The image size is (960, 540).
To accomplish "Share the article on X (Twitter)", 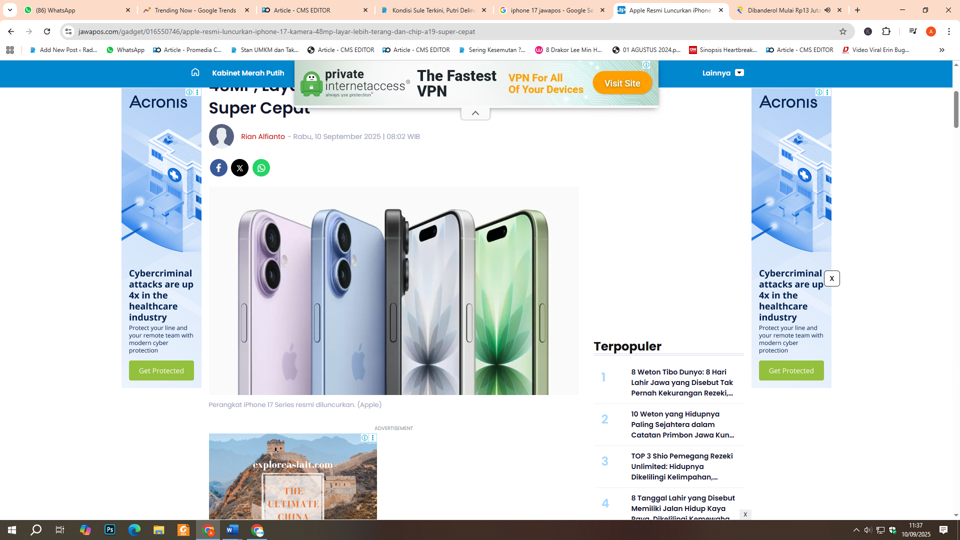I will pyautogui.click(x=239, y=167).
